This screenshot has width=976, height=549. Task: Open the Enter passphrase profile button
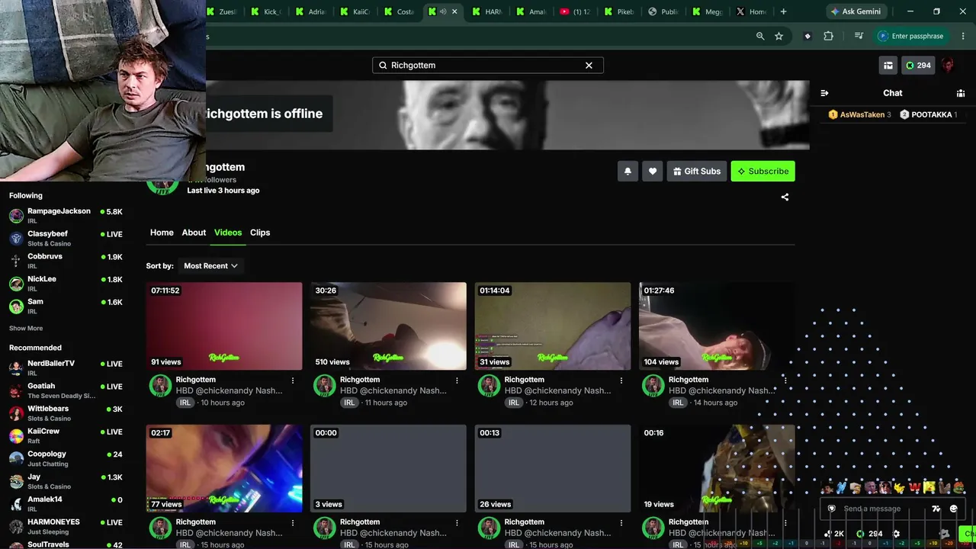(x=911, y=36)
